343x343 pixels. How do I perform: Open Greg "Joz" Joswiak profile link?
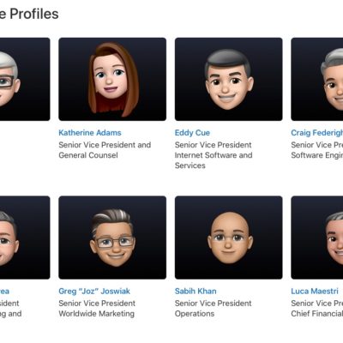(94, 291)
